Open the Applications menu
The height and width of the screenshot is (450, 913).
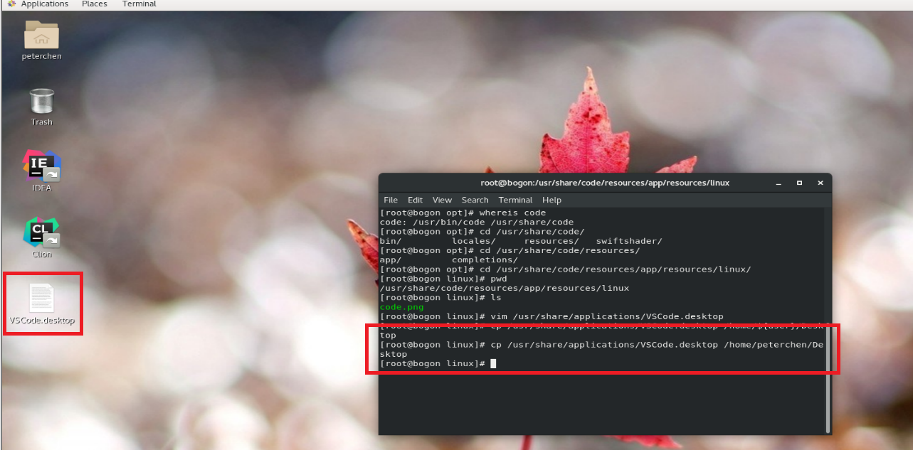[44, 4]
